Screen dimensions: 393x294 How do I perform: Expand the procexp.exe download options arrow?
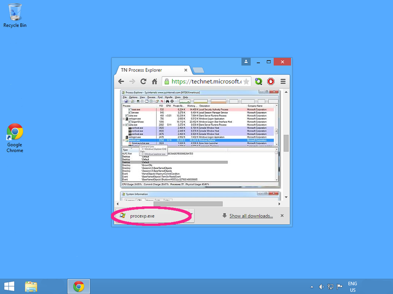191,216
